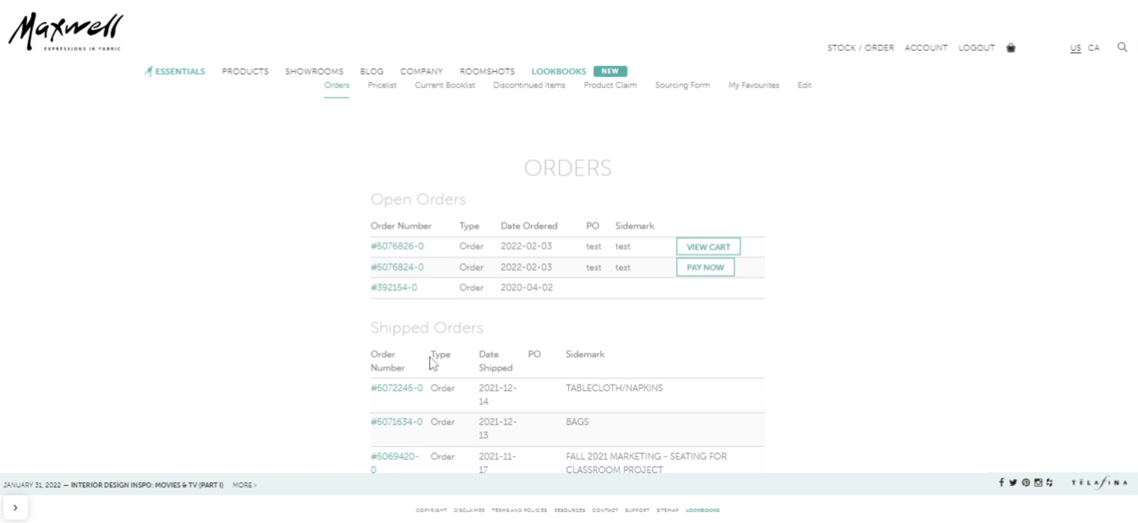Open the Pinterest social icon
The width and height of the screenshot is (1138, 523).
tap(1026, 482)
